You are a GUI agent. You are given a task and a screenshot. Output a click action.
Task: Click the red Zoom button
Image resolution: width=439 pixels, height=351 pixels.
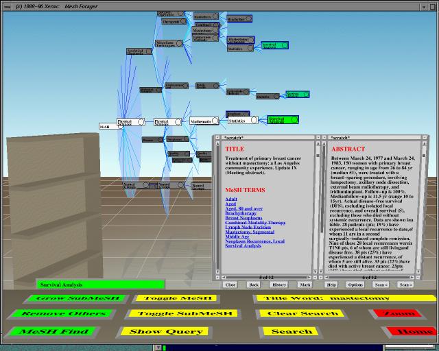[398, 313]
